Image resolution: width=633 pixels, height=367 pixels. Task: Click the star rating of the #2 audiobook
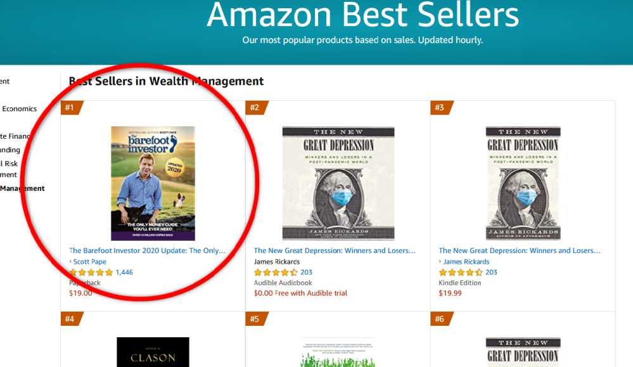(276, 273)
